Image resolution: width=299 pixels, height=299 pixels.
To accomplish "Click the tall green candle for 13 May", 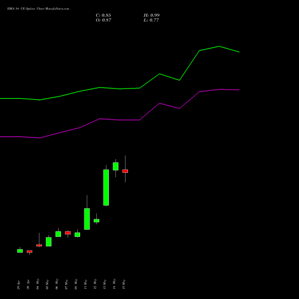I will click(x=106, y=187).
